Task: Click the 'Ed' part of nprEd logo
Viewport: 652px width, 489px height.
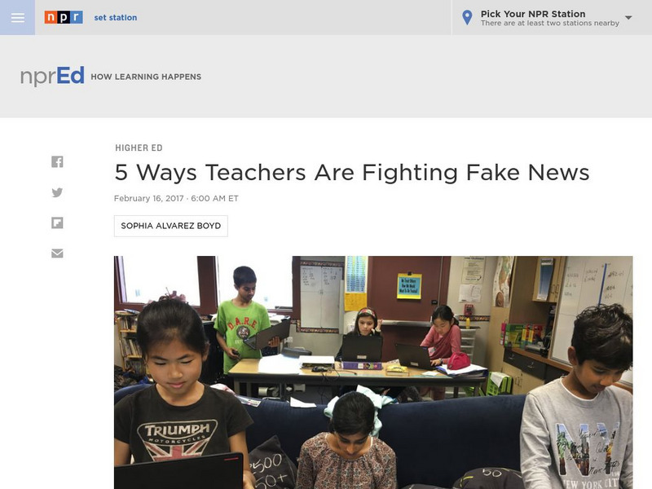Action: [x=70, y=75]
